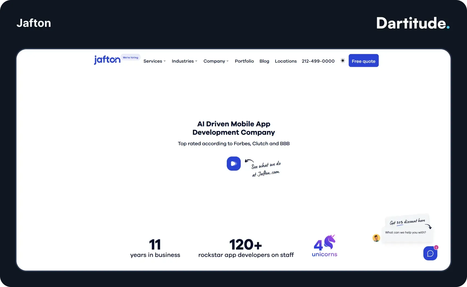The image size is (467, 287).
Task: Toggle the sun light/dark theme icon
Action: pyautogui.click(x=343, y=61)
